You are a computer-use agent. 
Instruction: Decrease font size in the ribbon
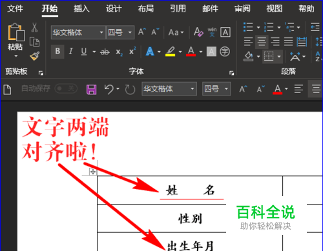coord(155,32)
